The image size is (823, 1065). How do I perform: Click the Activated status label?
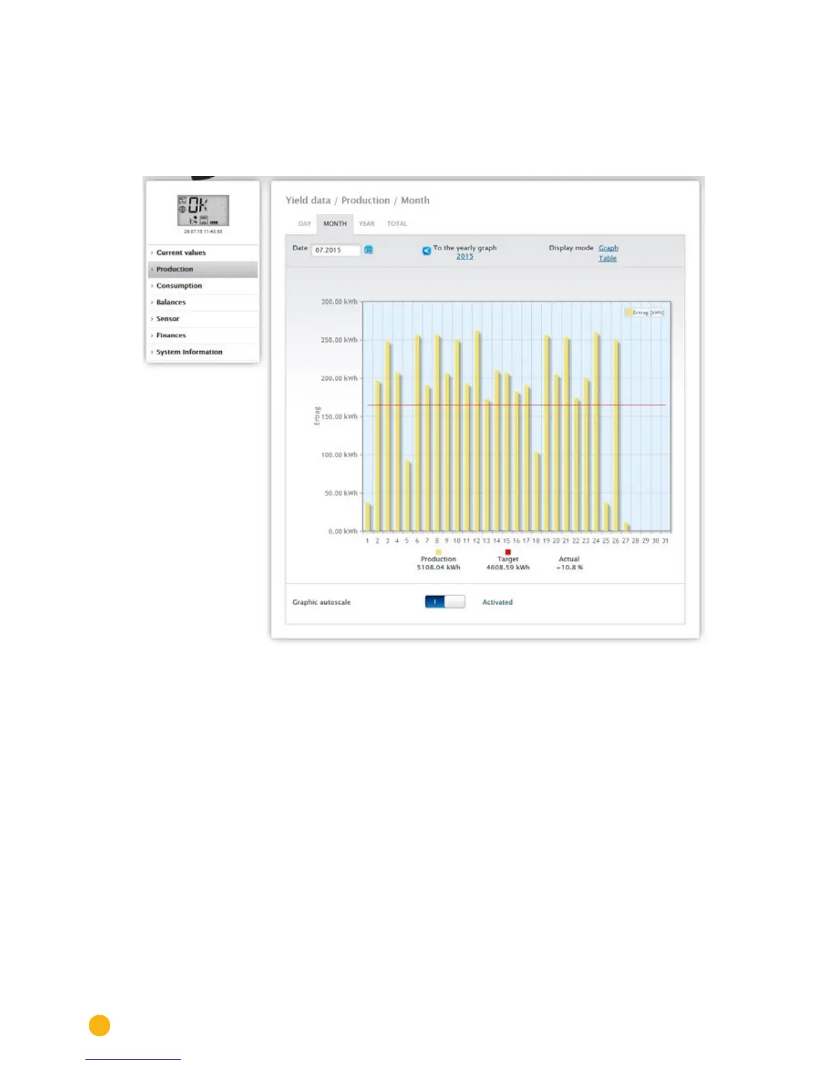click(x=498, y=602)
